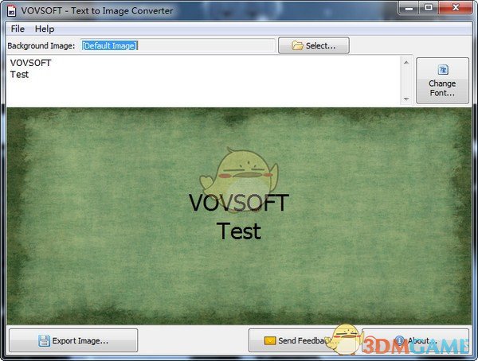The height and width of the screenshot is (361, 478).
Task: Click the floppy disk icon on Export Image
Action: tap(44, 340)
